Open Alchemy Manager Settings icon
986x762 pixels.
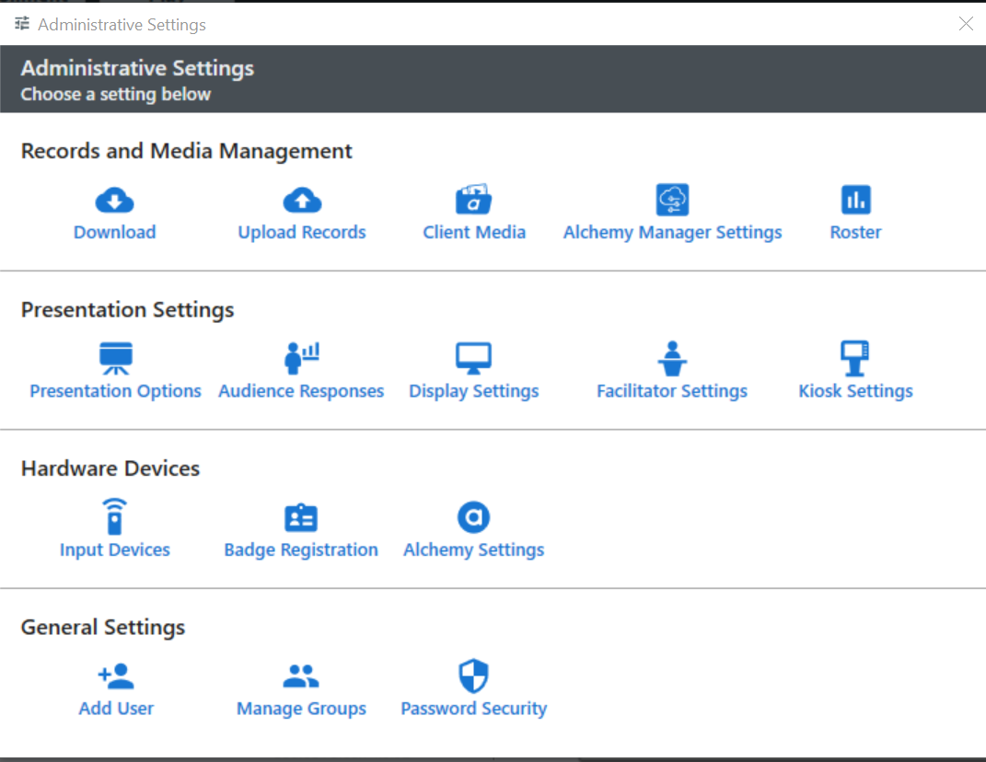(672, 200)
